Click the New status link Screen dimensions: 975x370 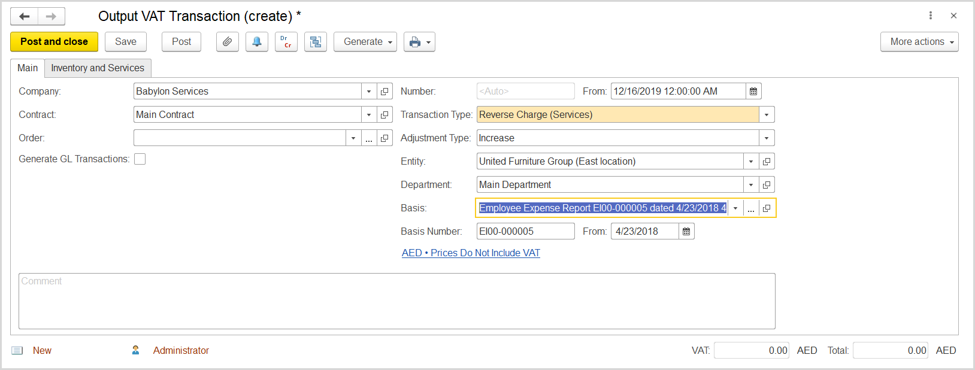(x=42, y=351)
